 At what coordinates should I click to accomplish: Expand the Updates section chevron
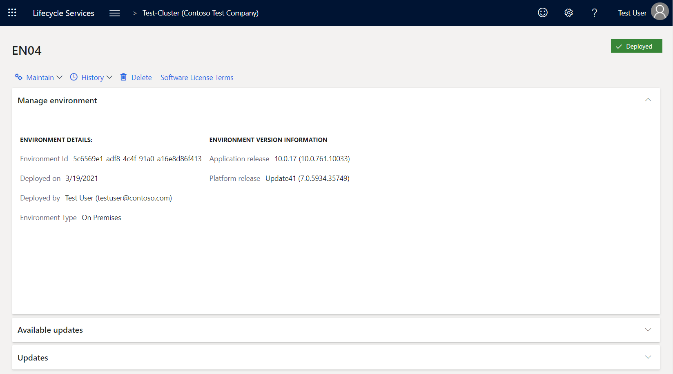tap(648, 357)
